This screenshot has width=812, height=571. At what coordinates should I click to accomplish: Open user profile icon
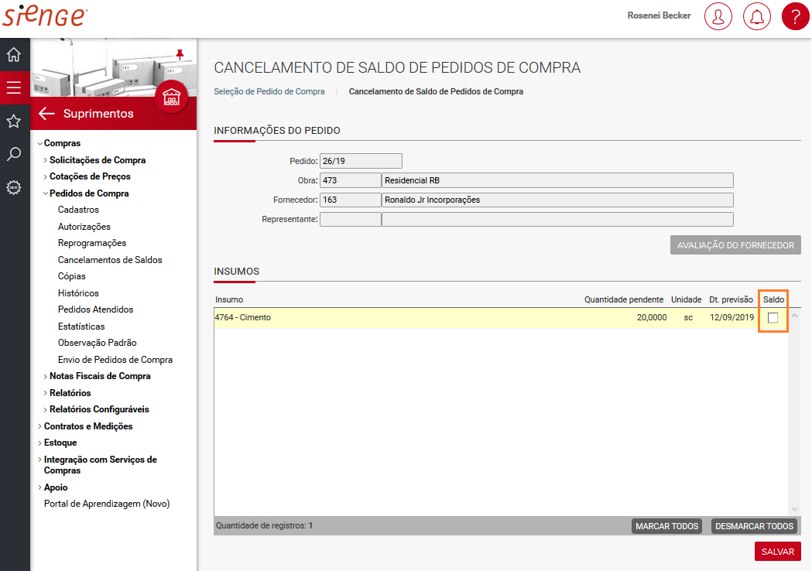click(718, 16)
